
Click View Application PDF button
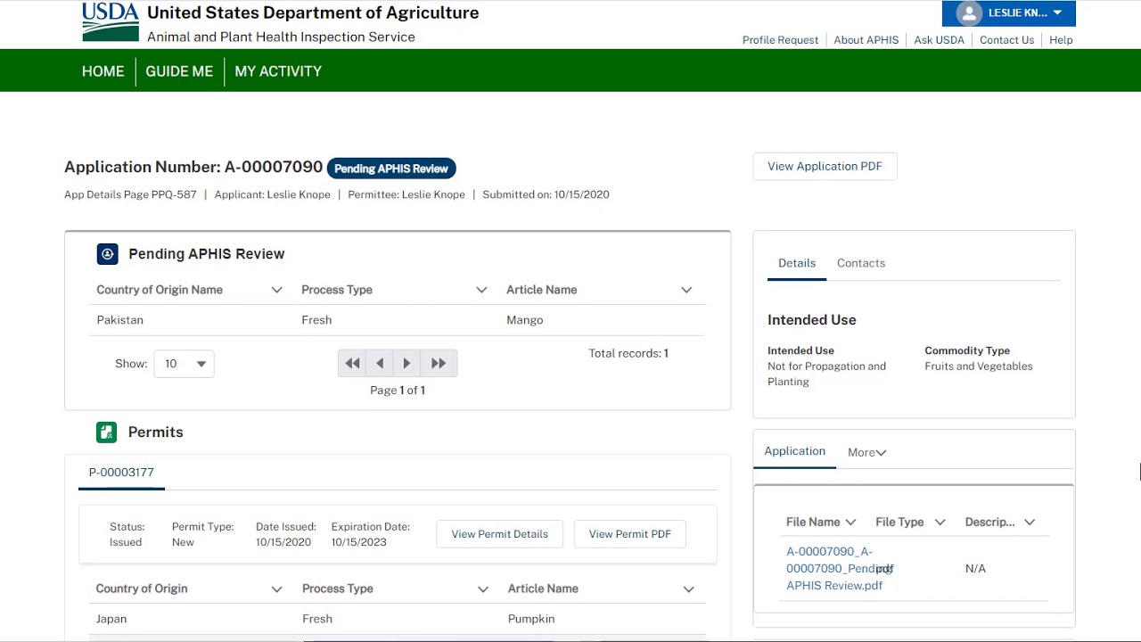pyautogui.click(x=825, y=167)
